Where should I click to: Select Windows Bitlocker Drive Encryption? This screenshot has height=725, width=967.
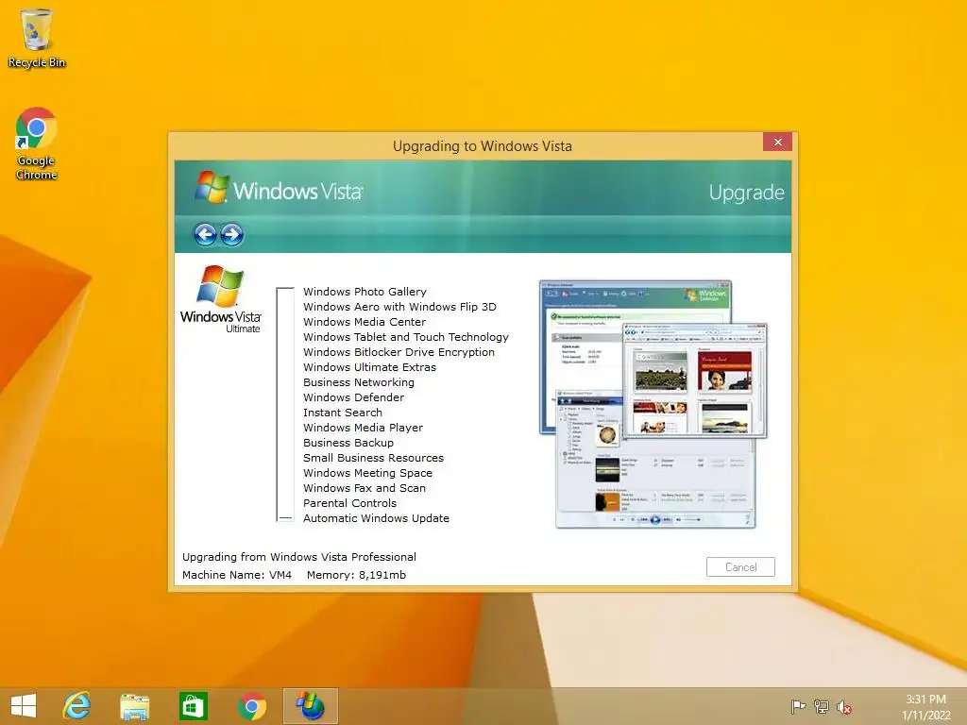[399, 352]
